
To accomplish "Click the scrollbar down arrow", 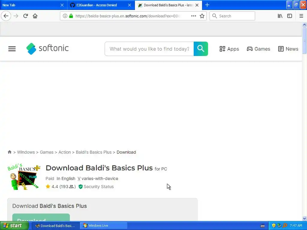I will 304,218.
